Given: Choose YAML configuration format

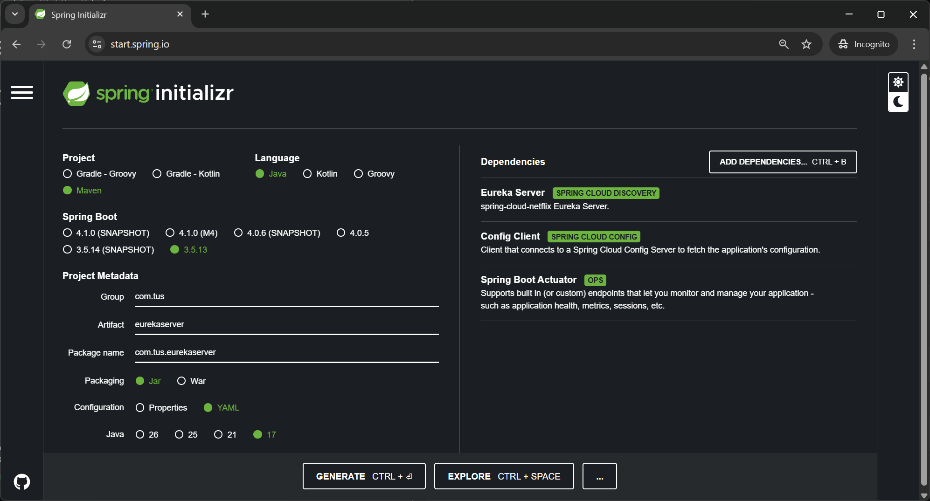Looking at the screenshot, I should (x=222, y=408).
